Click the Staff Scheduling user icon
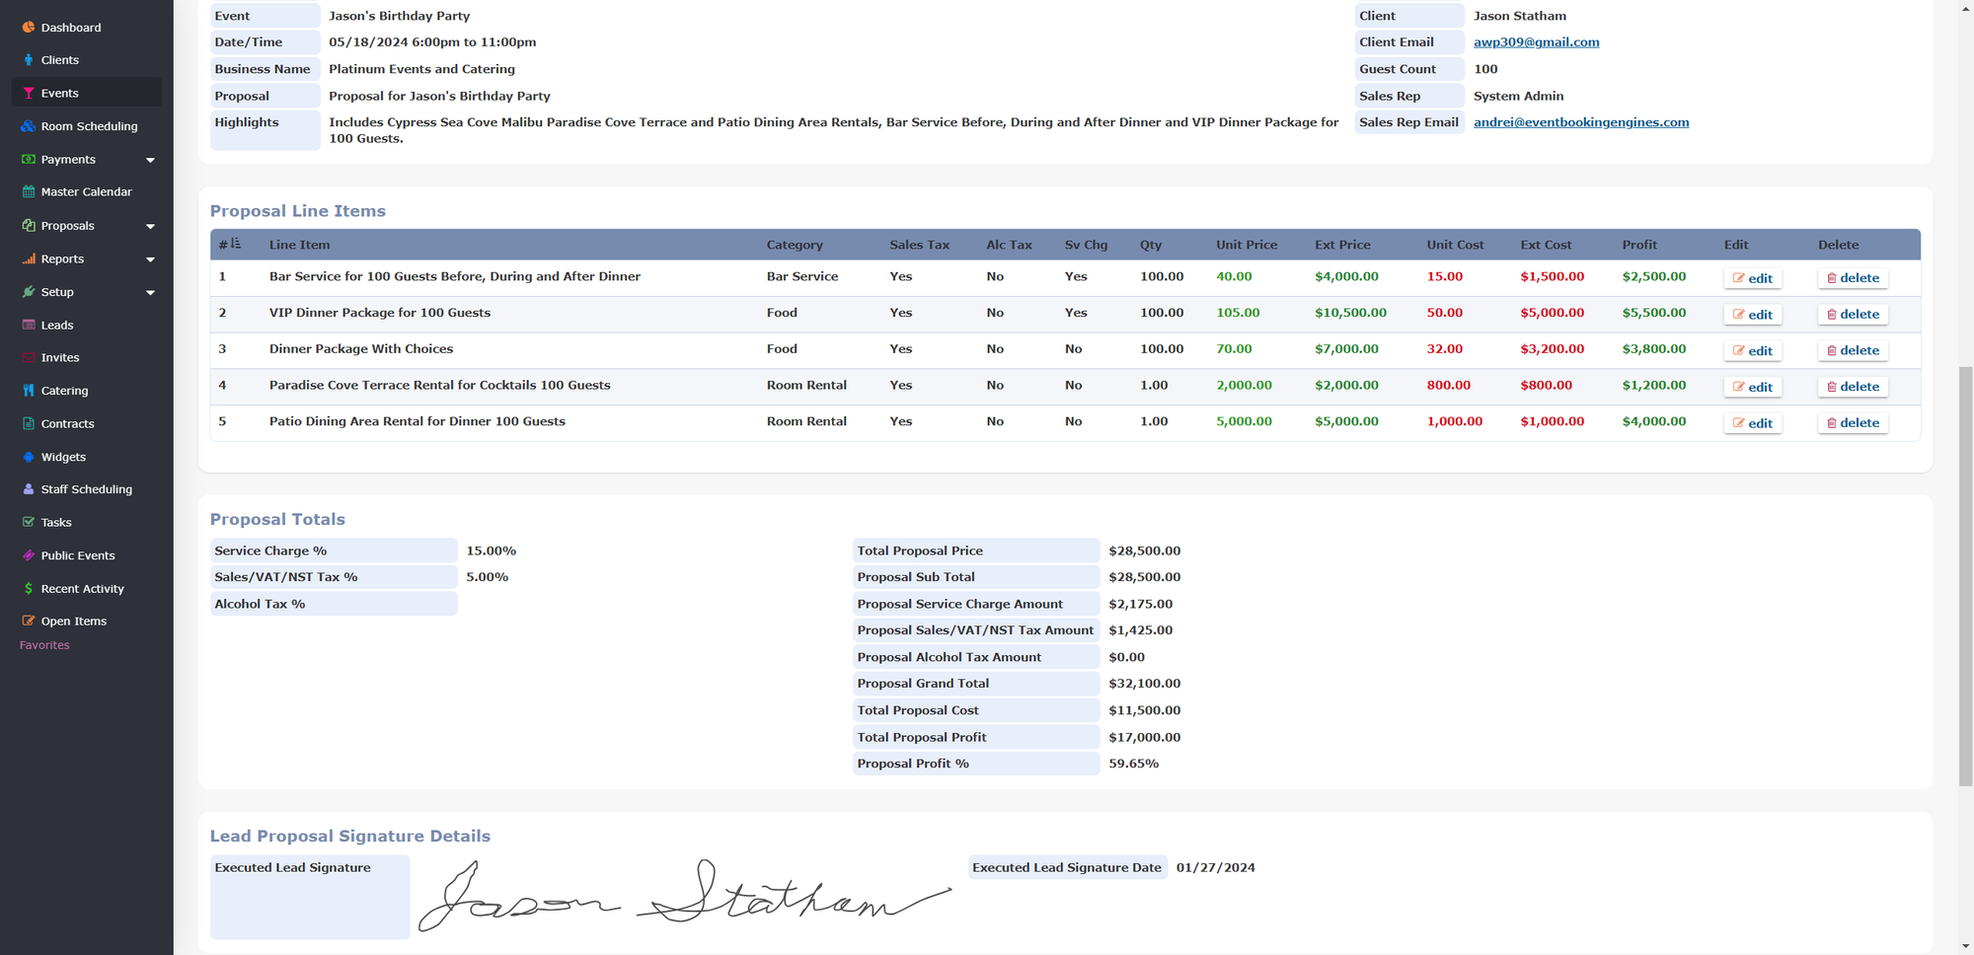This screenshot has height=955, width=1974. (x=29, y=489)
